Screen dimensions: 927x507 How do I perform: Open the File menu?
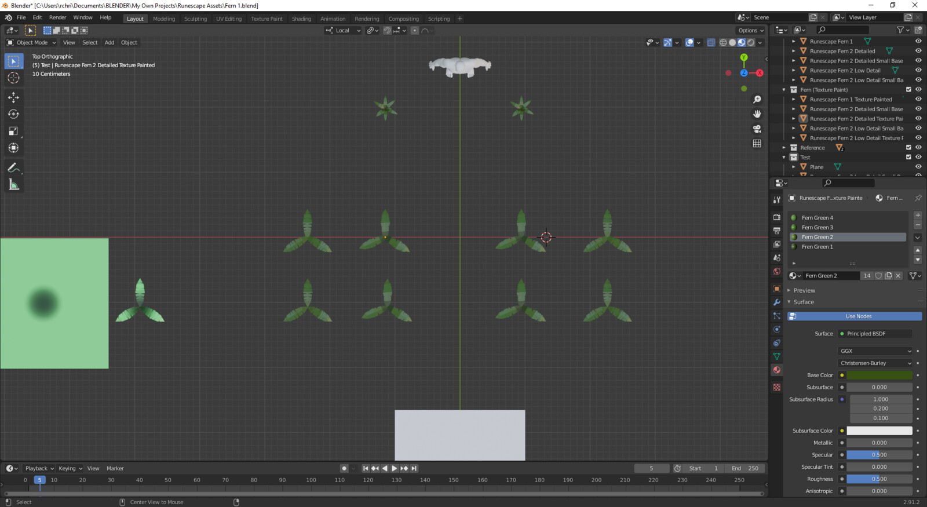(21, 17)
